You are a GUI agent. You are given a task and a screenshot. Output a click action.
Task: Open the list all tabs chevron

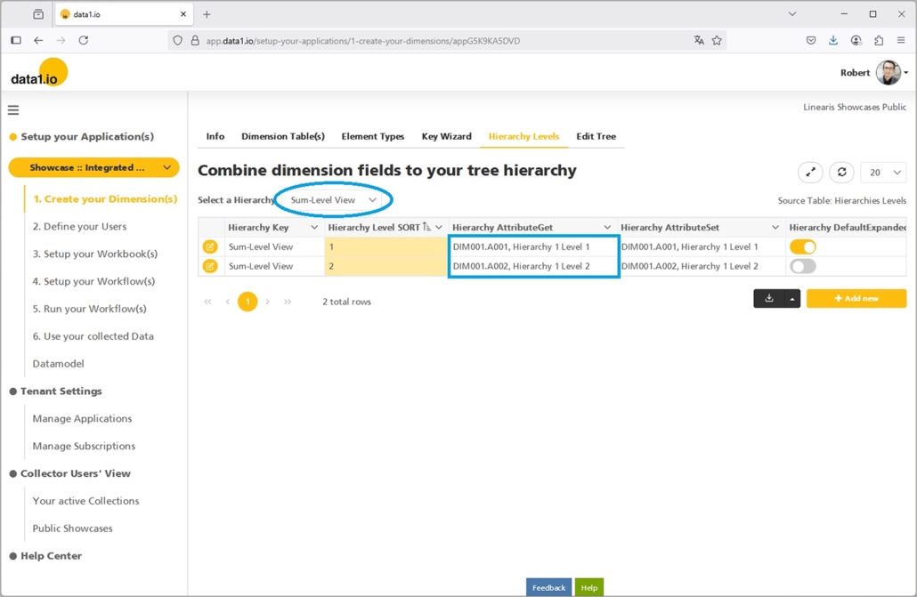click(x=792, y=14)
